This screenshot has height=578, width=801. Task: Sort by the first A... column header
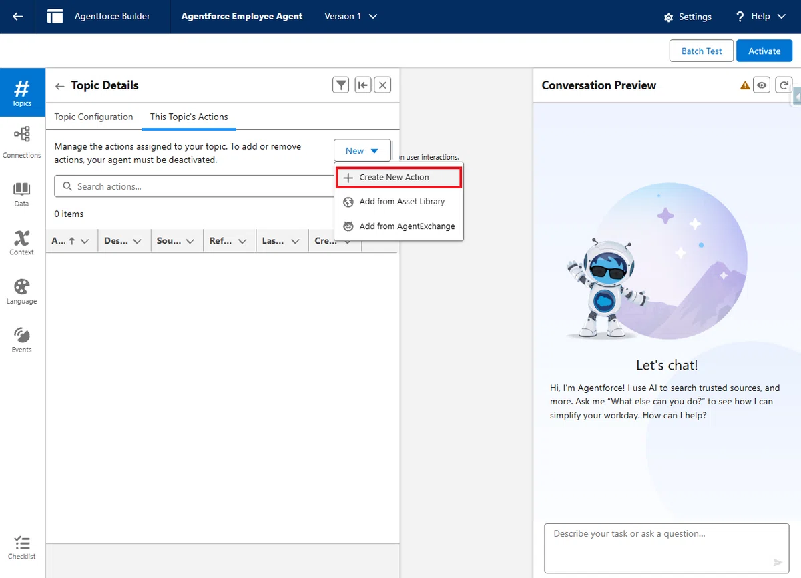coord(63,241)
